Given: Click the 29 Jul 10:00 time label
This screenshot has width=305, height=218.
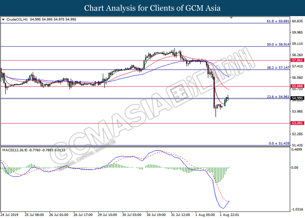Looking at the screenshot, I should 107,215.
